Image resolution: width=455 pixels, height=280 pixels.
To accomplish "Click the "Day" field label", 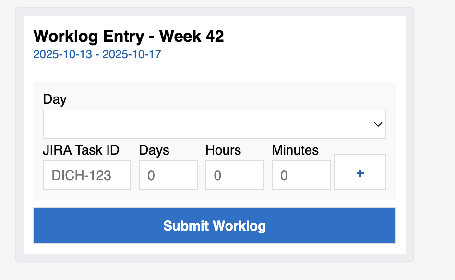I will pyautogui.click(x=55, y=99).
